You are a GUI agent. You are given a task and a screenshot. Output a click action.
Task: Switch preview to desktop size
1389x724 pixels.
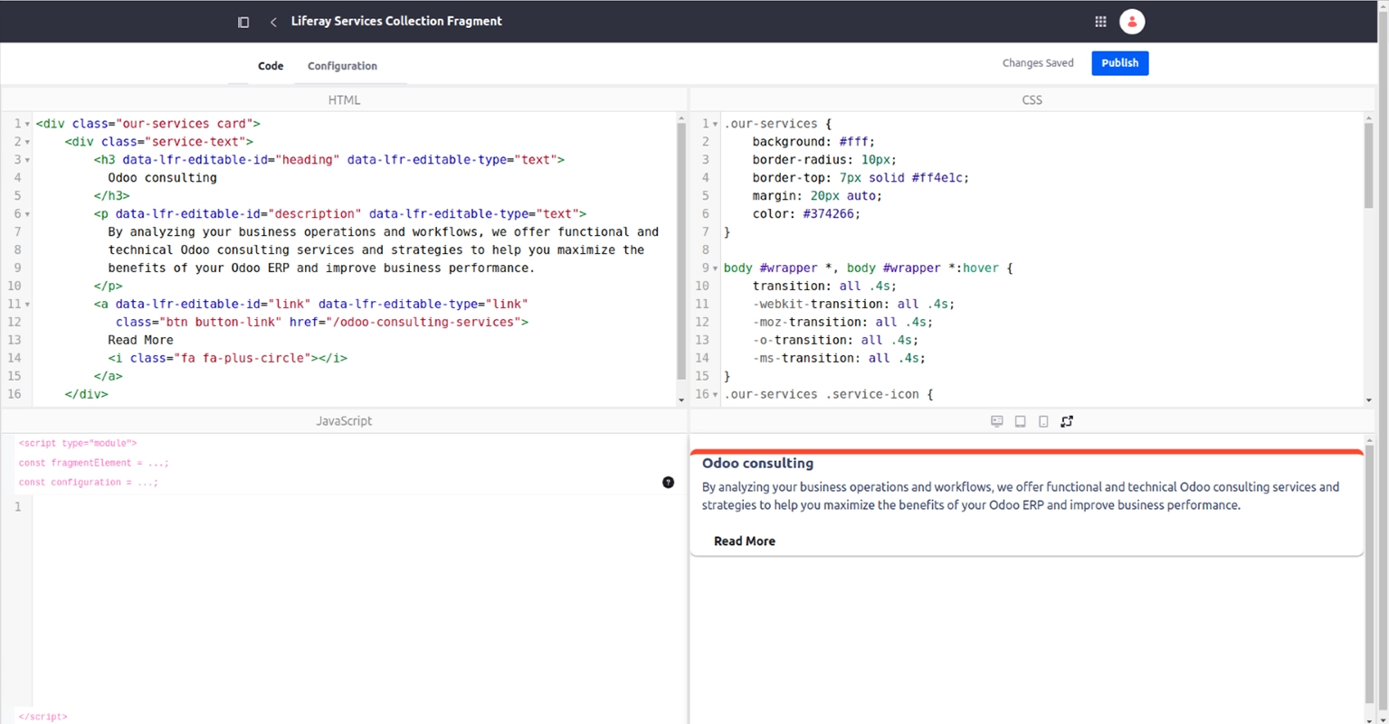click(x=997, y=421)
